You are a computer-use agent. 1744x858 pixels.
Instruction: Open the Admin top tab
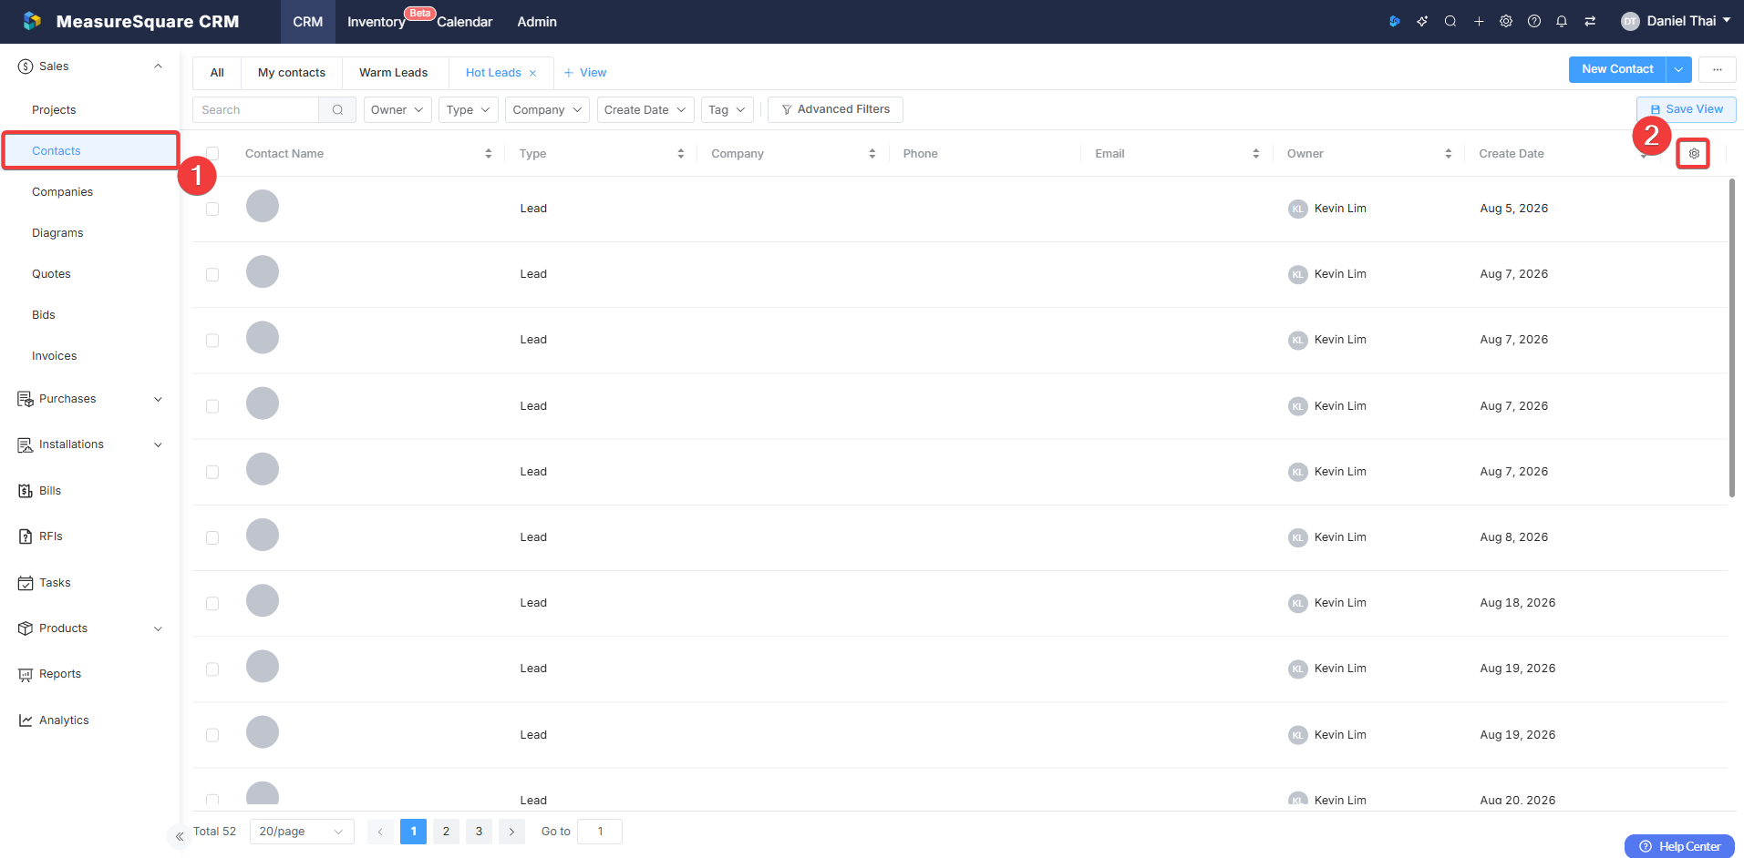click(537, 22)
